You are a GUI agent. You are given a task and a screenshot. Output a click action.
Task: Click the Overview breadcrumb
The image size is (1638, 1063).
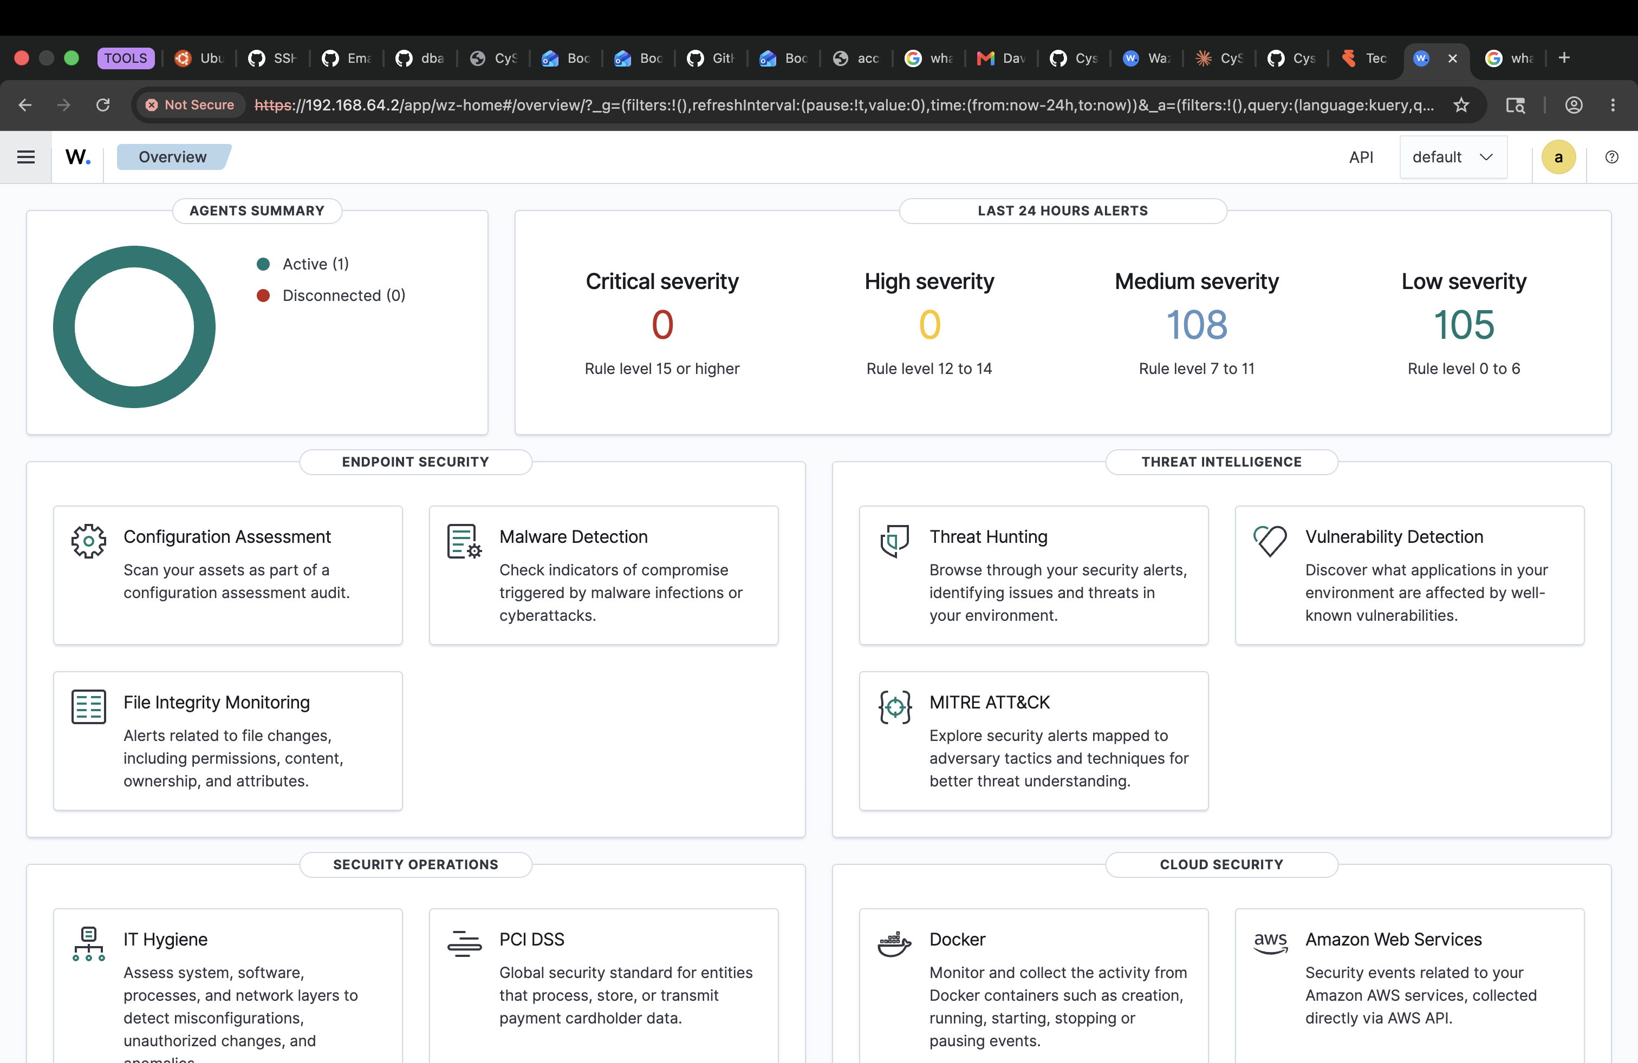click(x=173, y=157)
